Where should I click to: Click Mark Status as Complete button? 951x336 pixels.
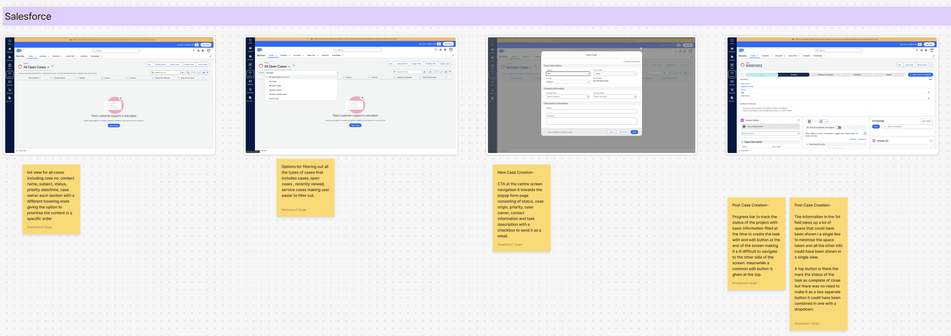tap(920, 75)
